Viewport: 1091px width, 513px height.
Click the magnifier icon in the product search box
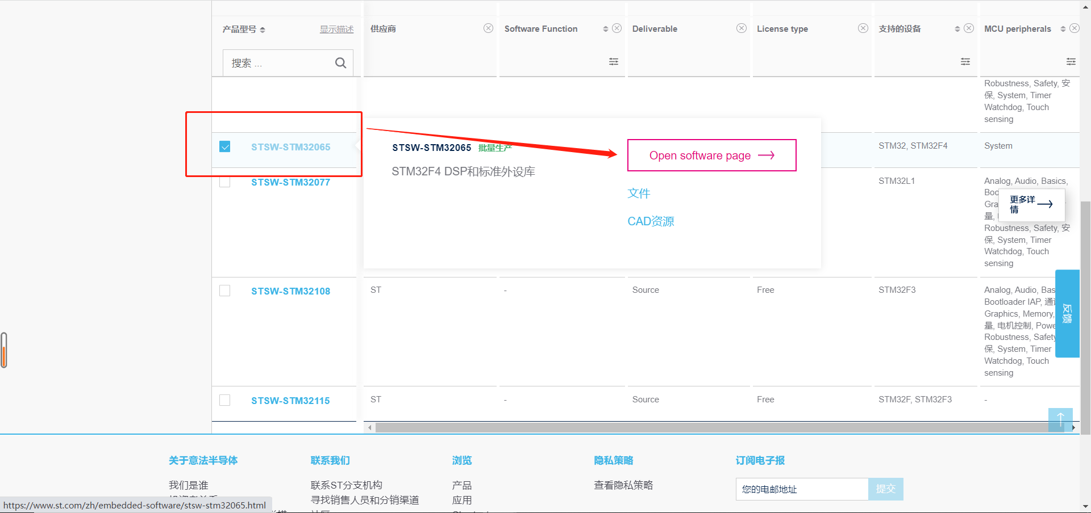pyautogui.click(x=340, y=63)
